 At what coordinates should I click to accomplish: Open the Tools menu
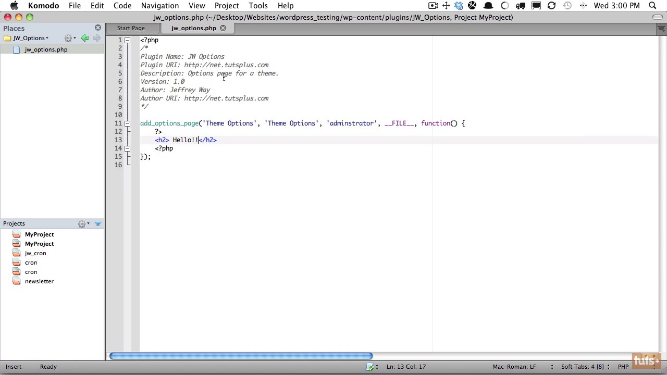[258, 6]
